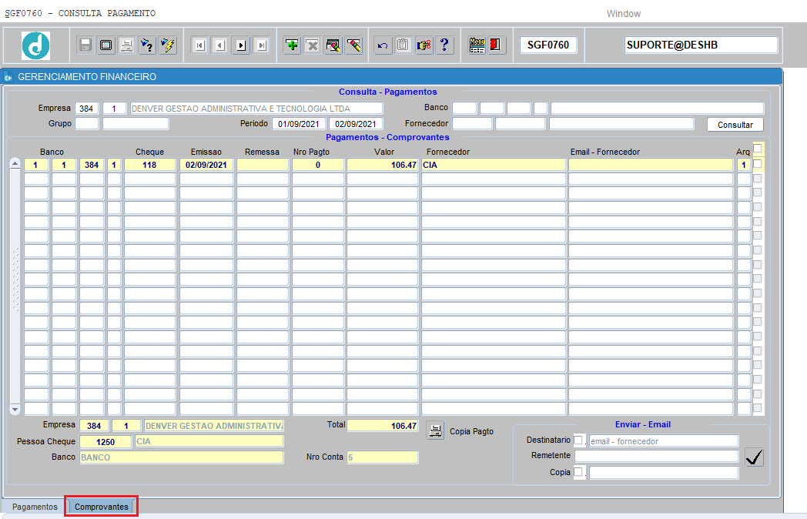The height and width of the screenshot is (519, 807).
Task: Click the first Banco filter field
Action: pos(464,108)
